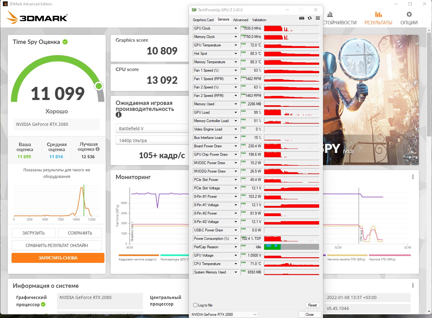Toggle the Log to file checkbox
Viewport: 432px width, 318px height.
click(195, 305)
